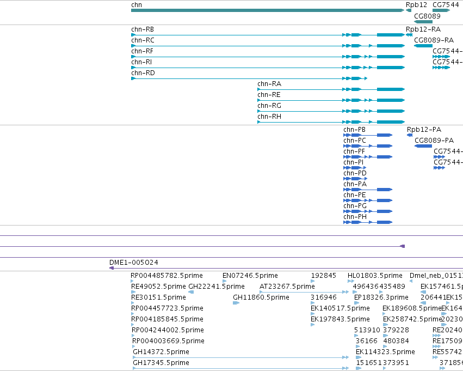The image size is (463, 371).
Task: Select the chn-RI transcript label
Action: pyautogui.click(x=141, y=62)
